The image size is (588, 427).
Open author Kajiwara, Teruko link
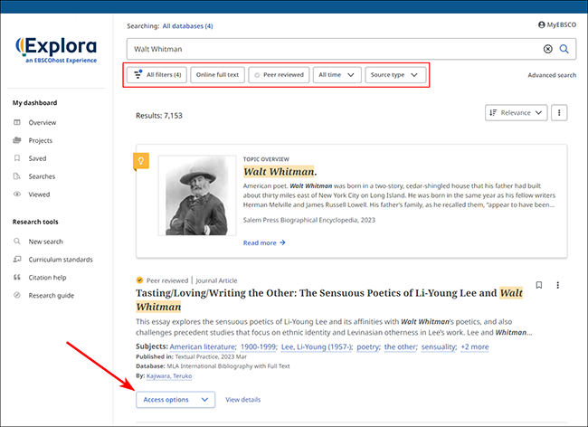click(x=169, y=376)
